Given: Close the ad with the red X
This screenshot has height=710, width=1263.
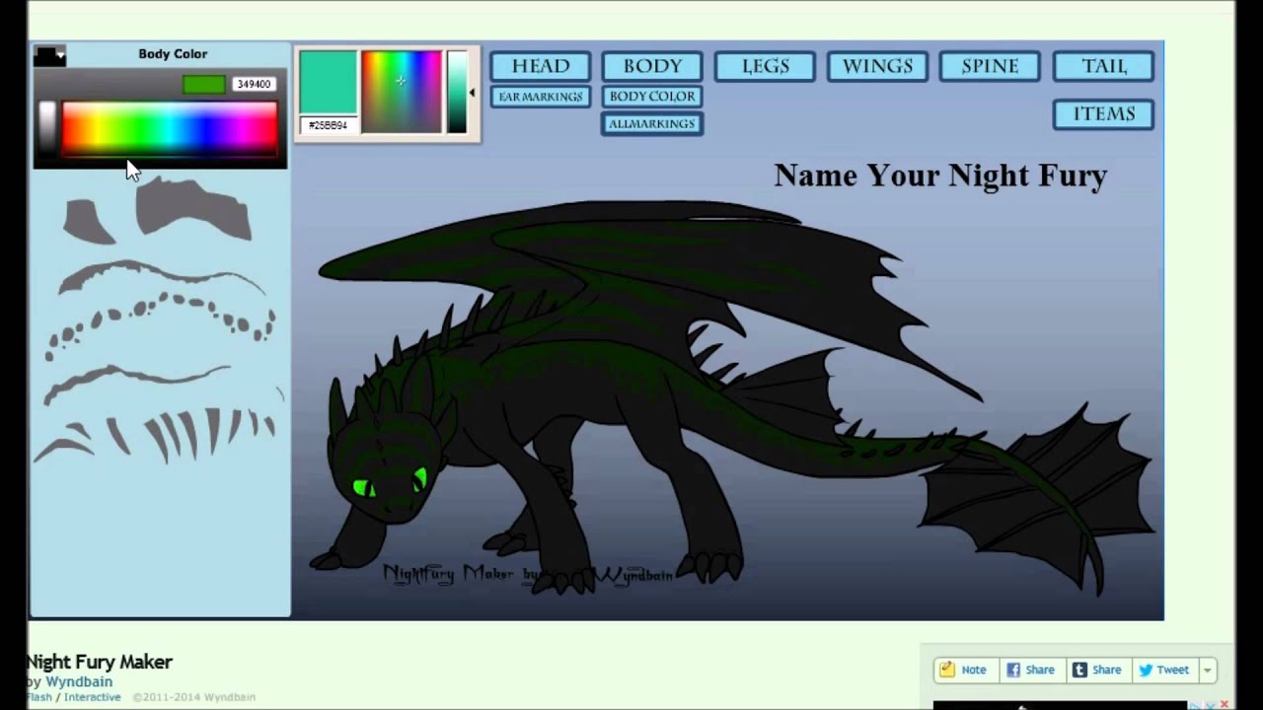Looking at the screenshot, I should [x=1226, y=705].
